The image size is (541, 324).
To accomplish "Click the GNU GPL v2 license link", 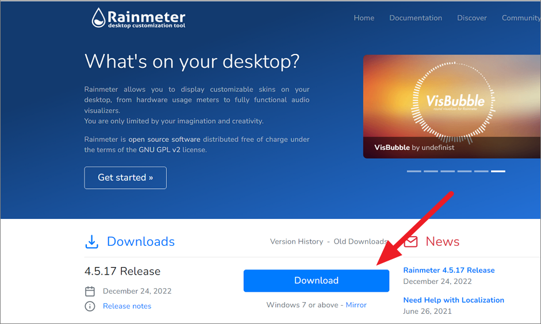I will [x=159, y=150].
